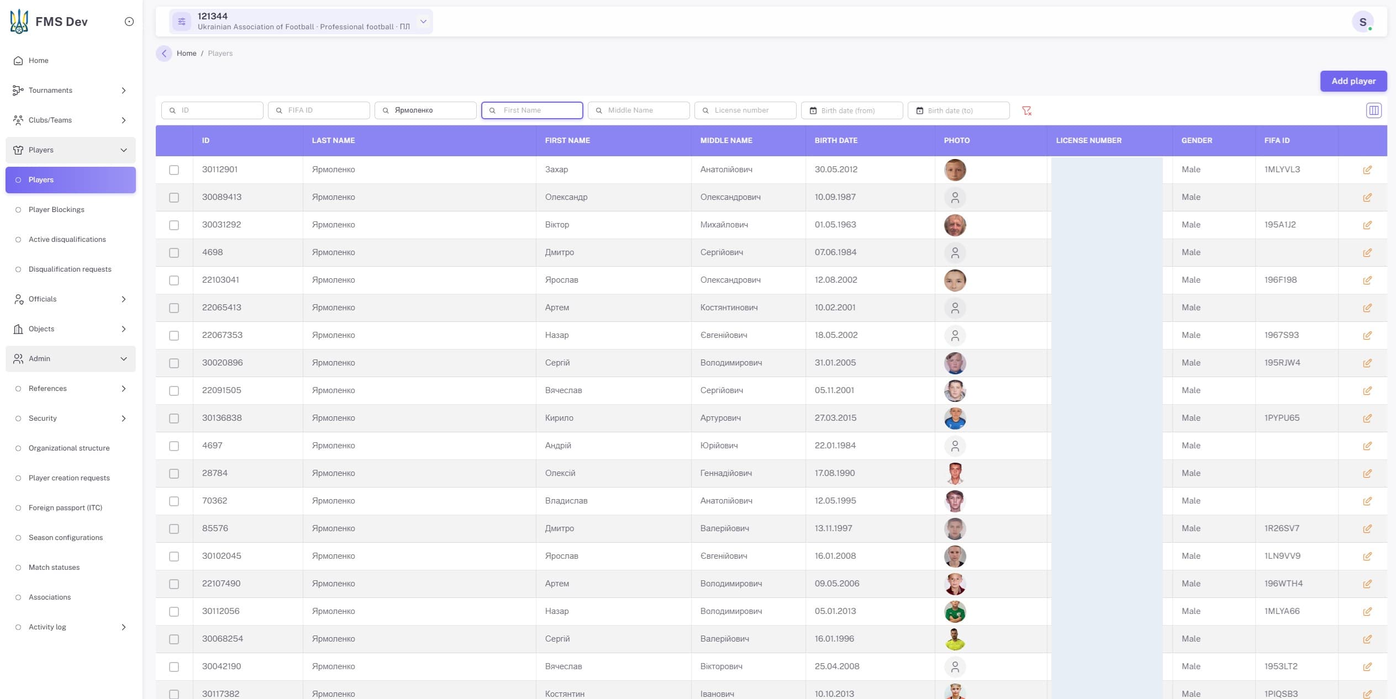Click the calendar icon in Birth date (to)
Viewport: 1396px width, 699px height.
[920, 110]
